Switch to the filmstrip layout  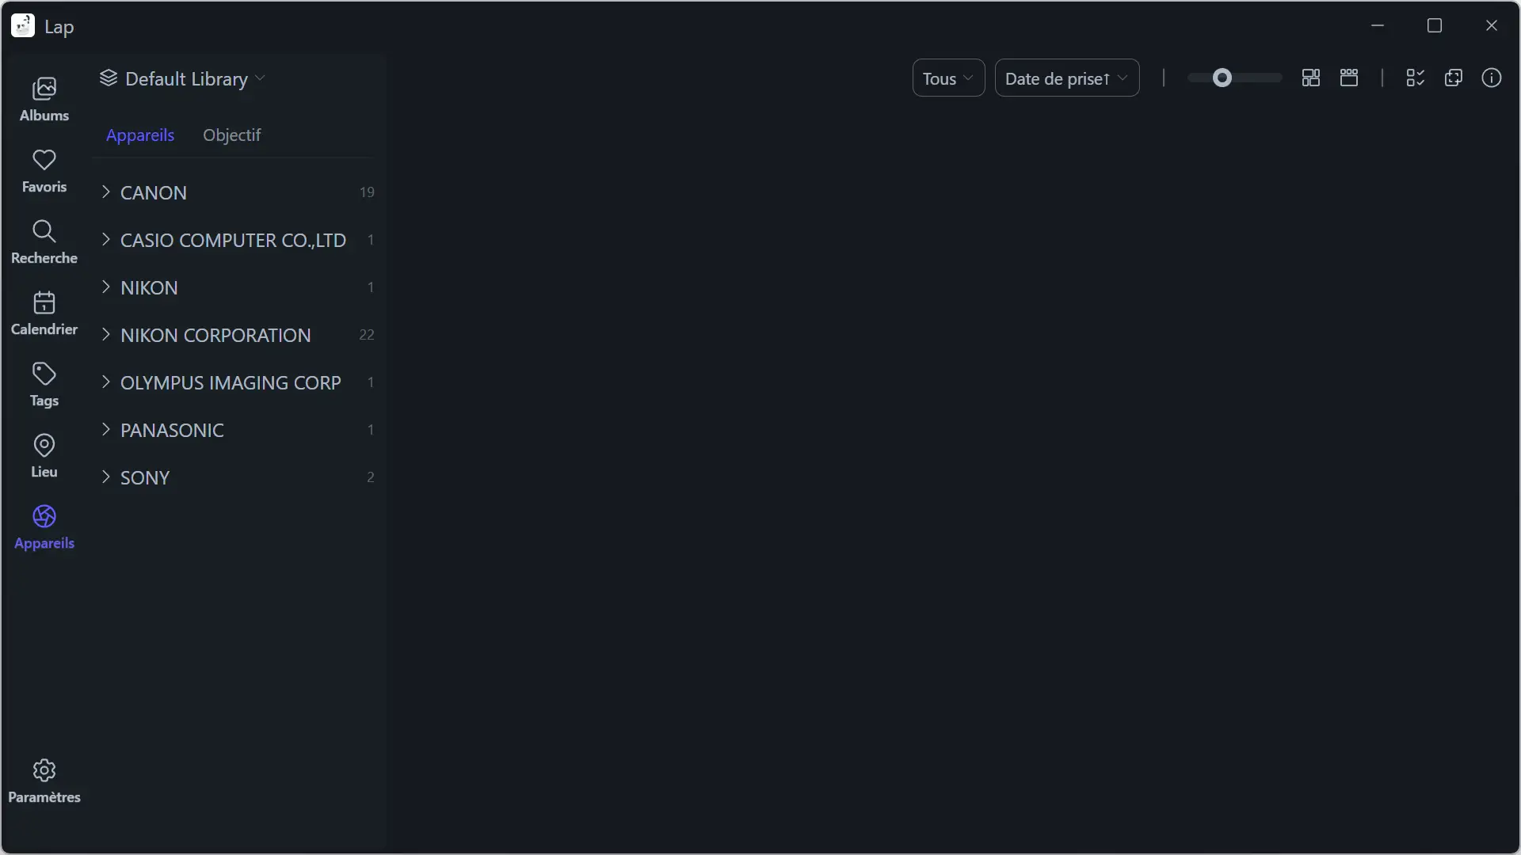point(1349,78)
